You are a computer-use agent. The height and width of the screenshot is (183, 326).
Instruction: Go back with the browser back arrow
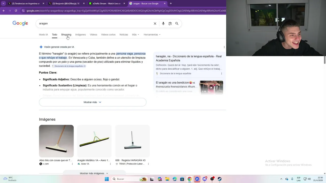(4, 11)
